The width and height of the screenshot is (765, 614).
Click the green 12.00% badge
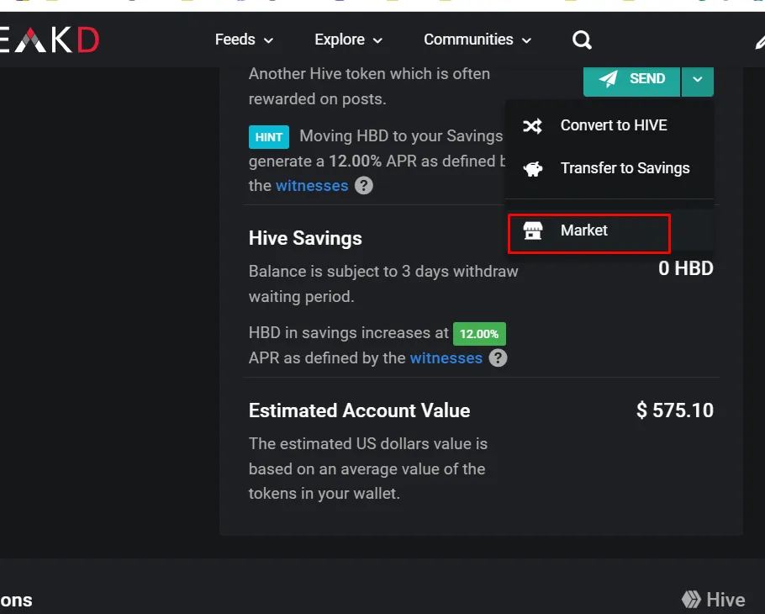pos(479,334)
